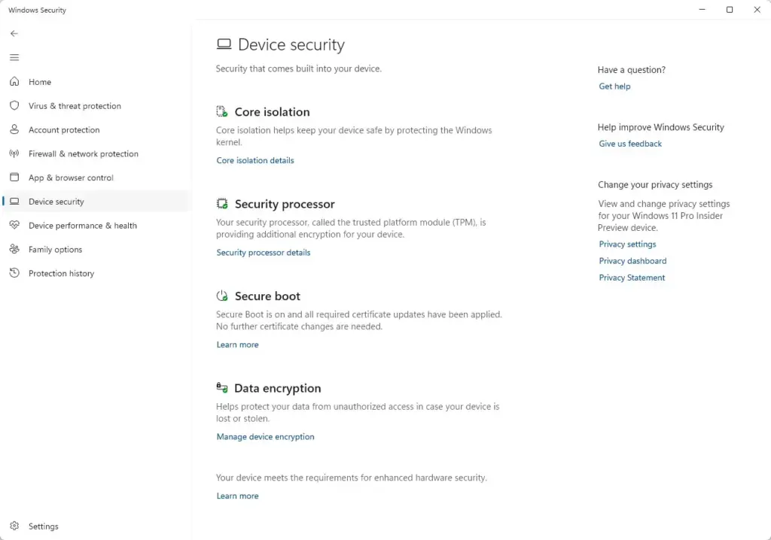
Task: Click the laptop icon beside Device security heading
Action: click(224, 44)
